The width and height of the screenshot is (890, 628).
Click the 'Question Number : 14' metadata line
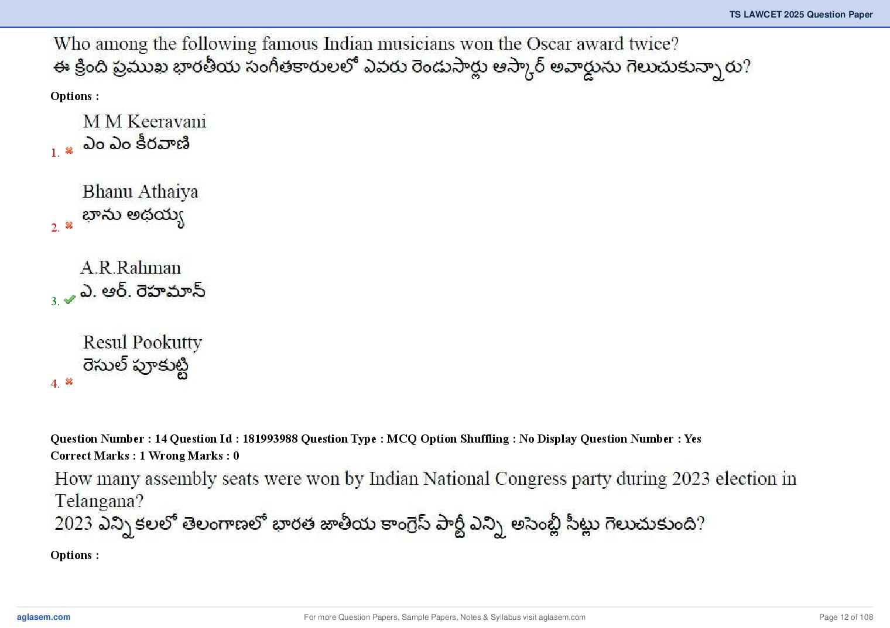[x=376, y=439]
